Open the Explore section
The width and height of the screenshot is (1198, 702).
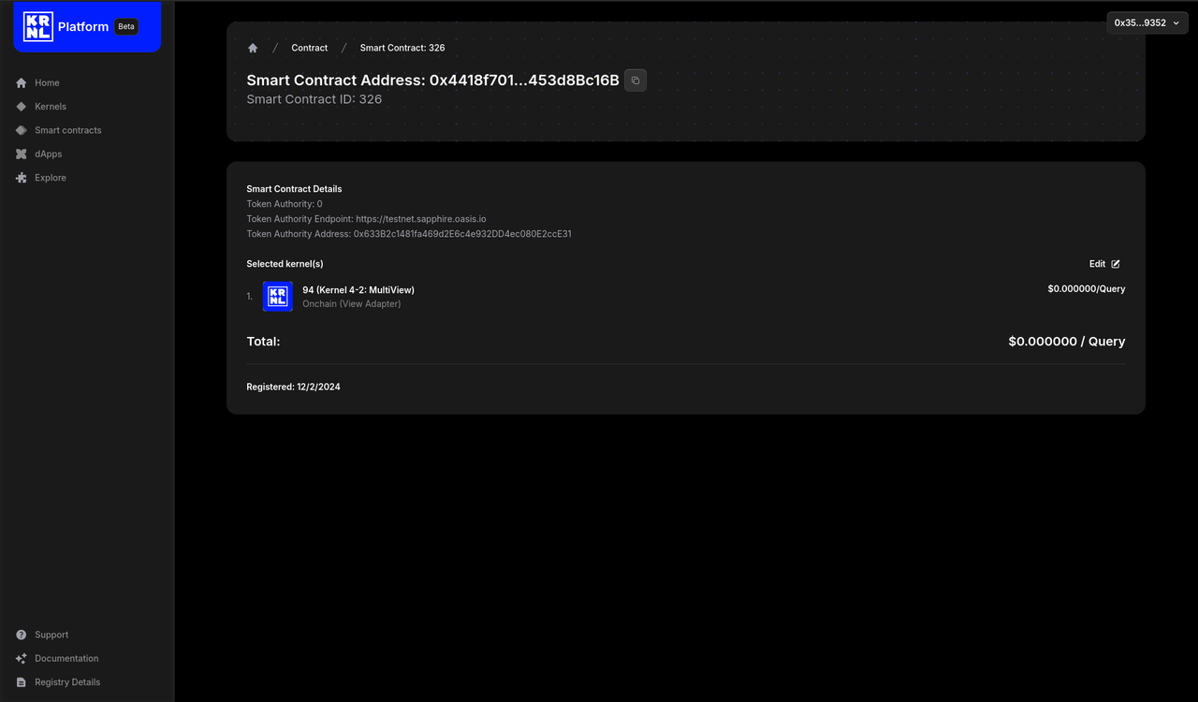tap(48, 177)
